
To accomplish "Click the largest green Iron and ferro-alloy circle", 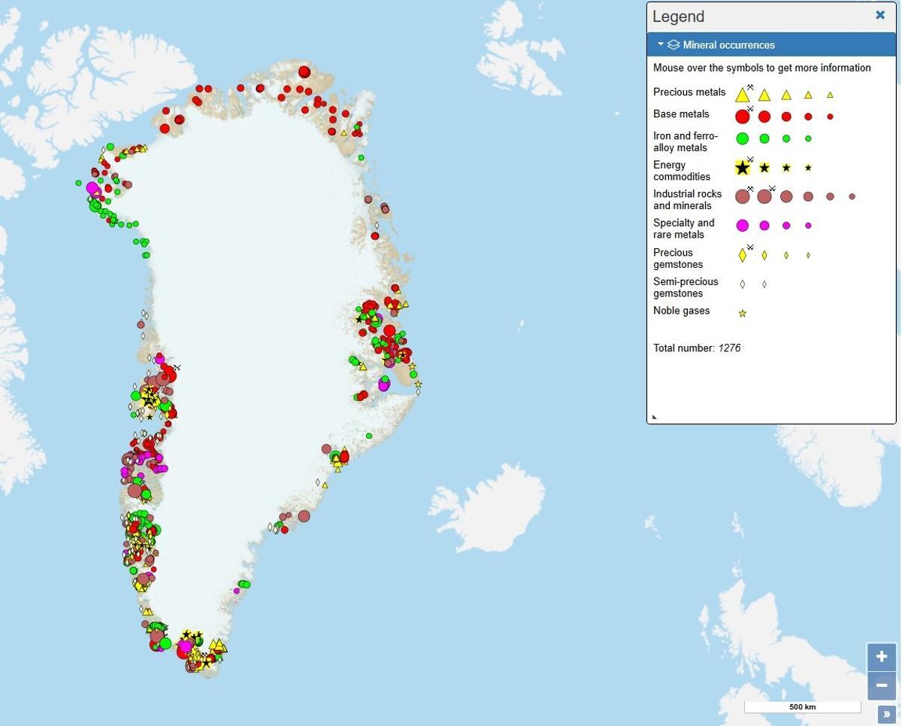I will (x=743, y=138).
